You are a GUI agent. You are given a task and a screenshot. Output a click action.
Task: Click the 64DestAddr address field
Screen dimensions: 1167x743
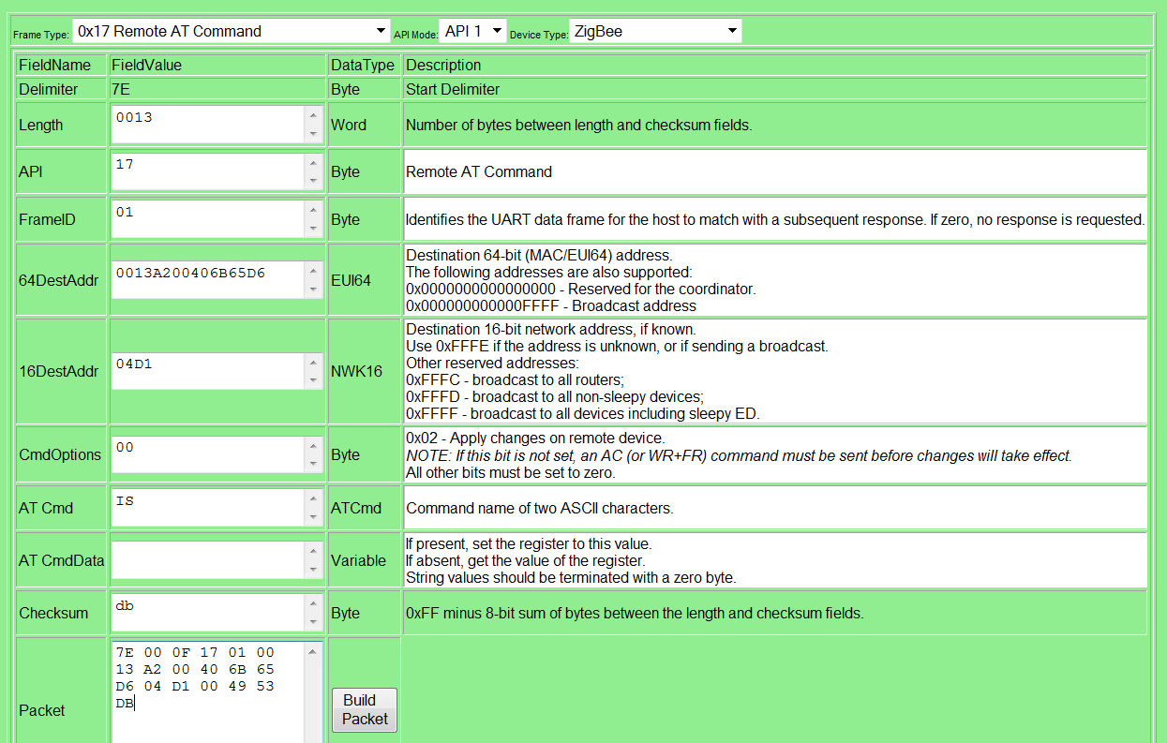[x=206, y=279]
